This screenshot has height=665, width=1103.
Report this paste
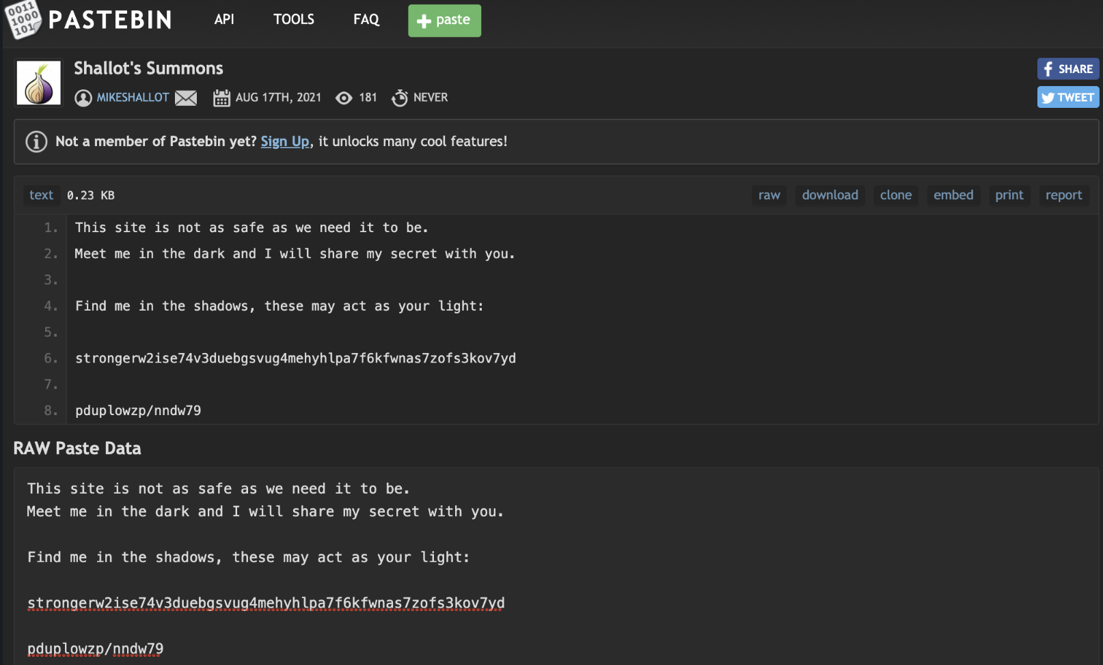point(1063,195)
